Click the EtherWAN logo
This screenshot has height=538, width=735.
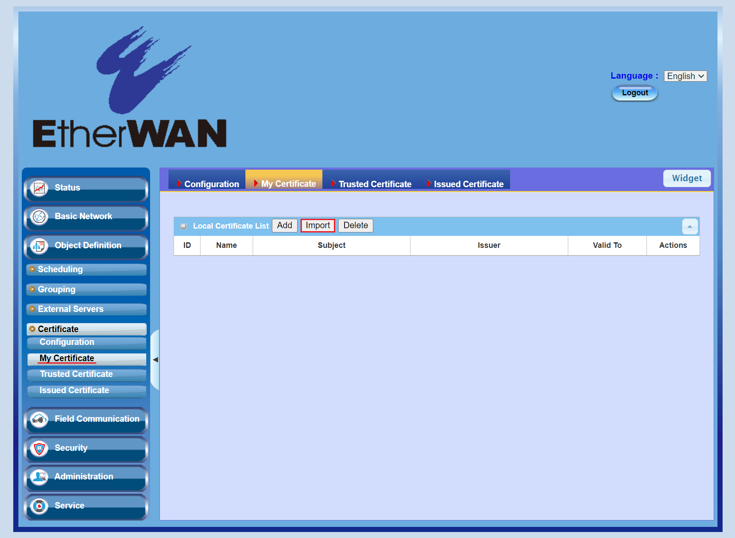(x=130, y=87)
